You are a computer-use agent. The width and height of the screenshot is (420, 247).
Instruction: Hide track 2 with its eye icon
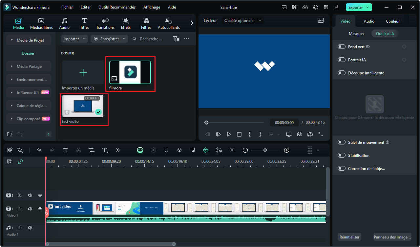tap(40, 195)
